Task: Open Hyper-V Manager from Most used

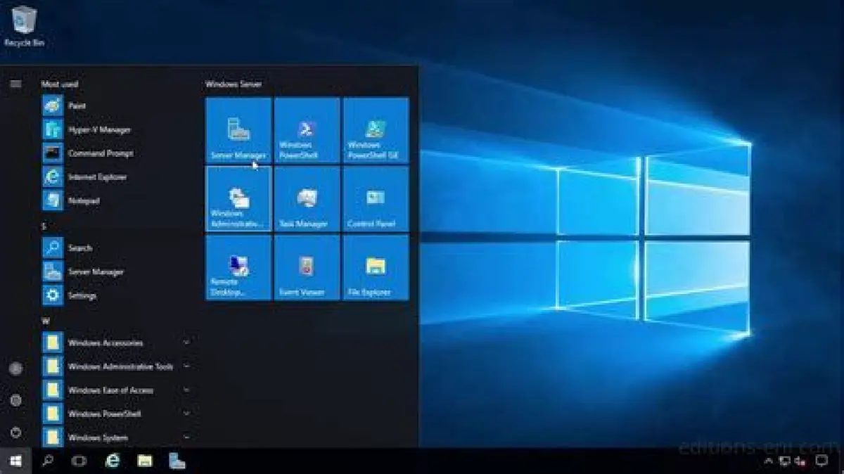Action: click(98, 129)
